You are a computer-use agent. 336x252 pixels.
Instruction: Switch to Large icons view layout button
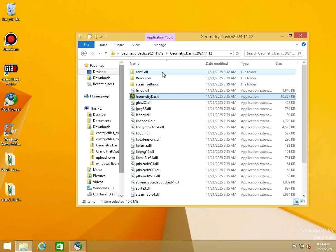click(x=302, y=201)
